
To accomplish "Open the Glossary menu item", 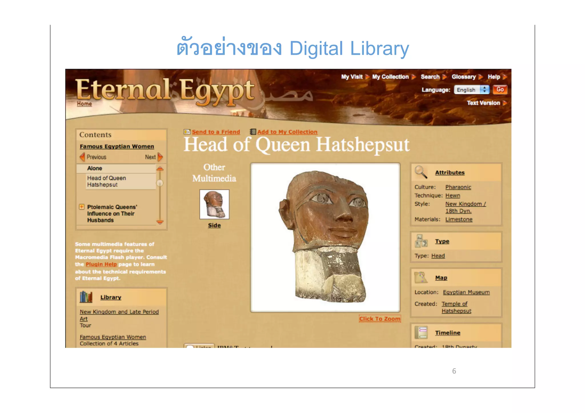I will [464, 77].
